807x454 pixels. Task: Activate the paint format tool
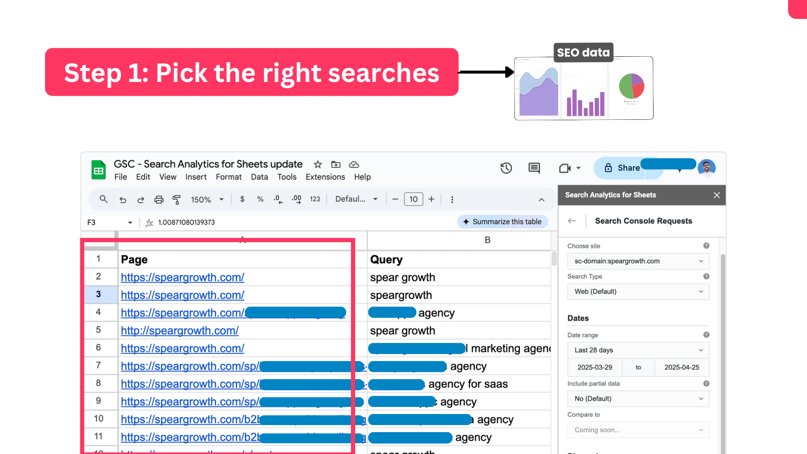[177, 200]
